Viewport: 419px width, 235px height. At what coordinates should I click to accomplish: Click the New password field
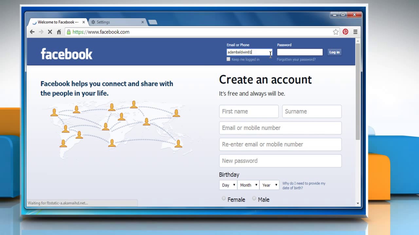[x=280, y=161]
